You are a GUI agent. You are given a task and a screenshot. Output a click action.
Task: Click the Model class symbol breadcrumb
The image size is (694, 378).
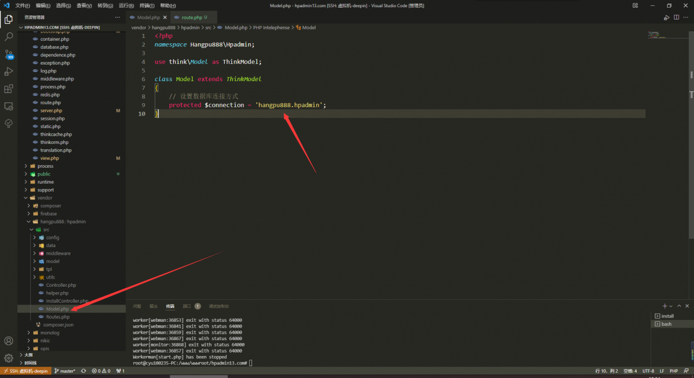(306, 27)
